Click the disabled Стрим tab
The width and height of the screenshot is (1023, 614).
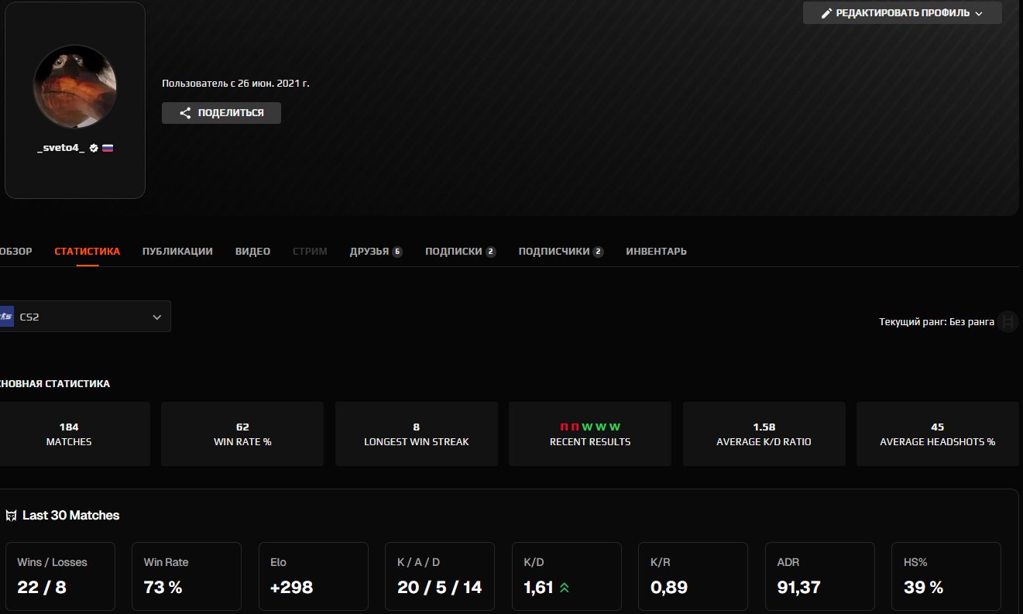tap(310, 252)
